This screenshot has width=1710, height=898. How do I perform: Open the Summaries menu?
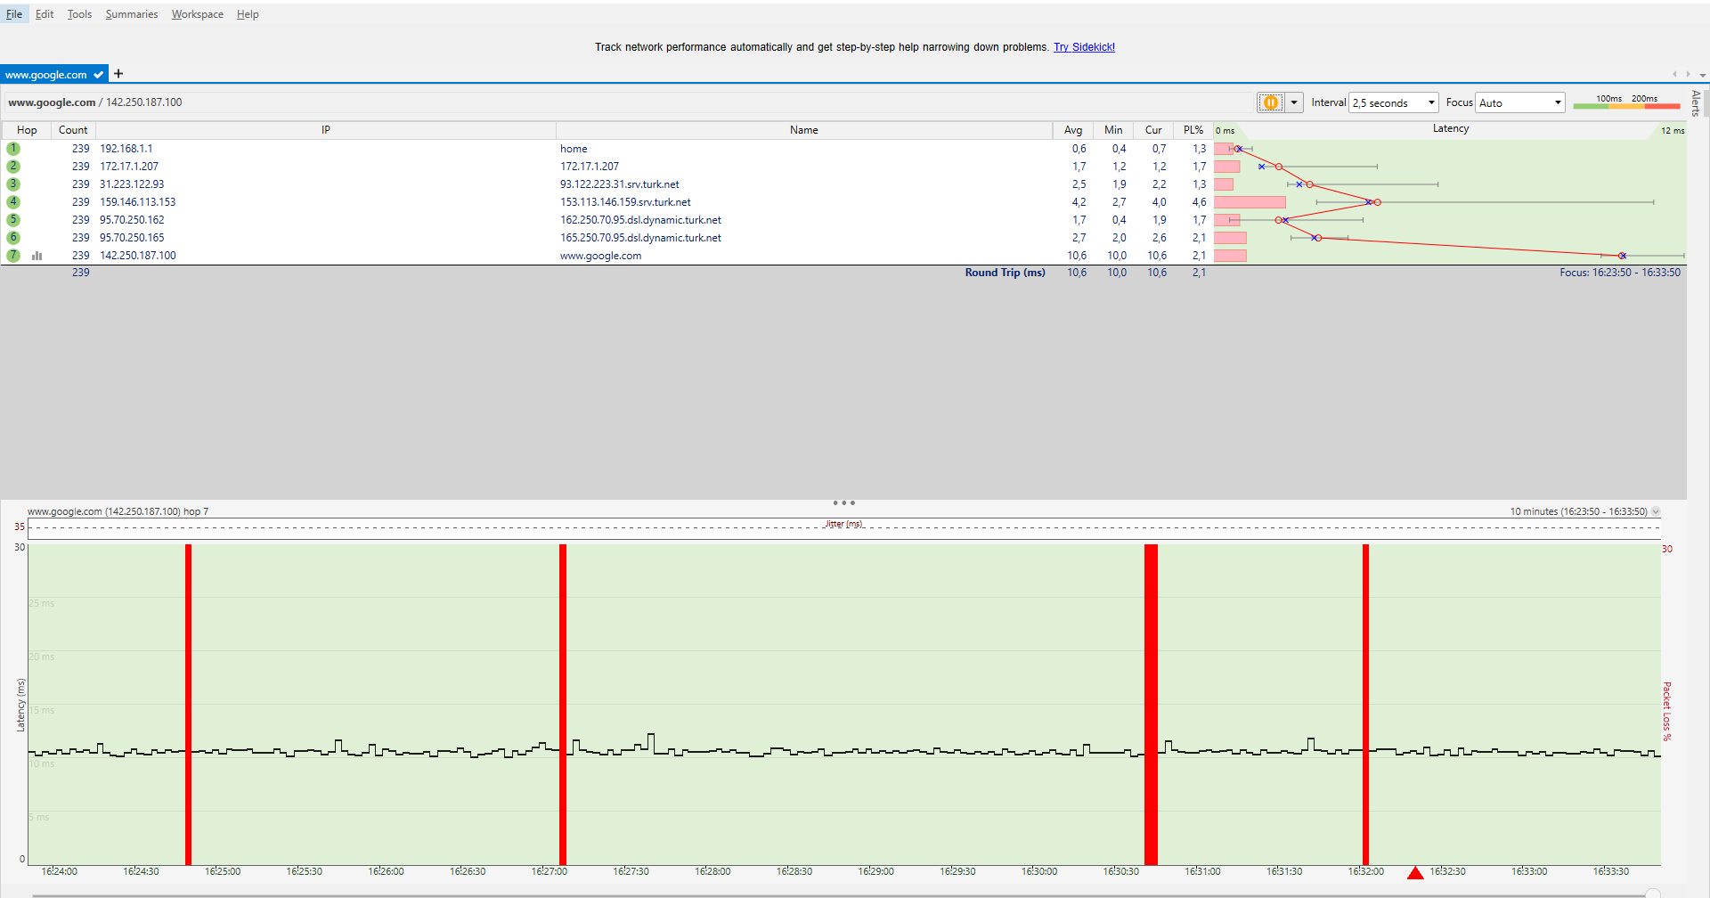(131, 14)
